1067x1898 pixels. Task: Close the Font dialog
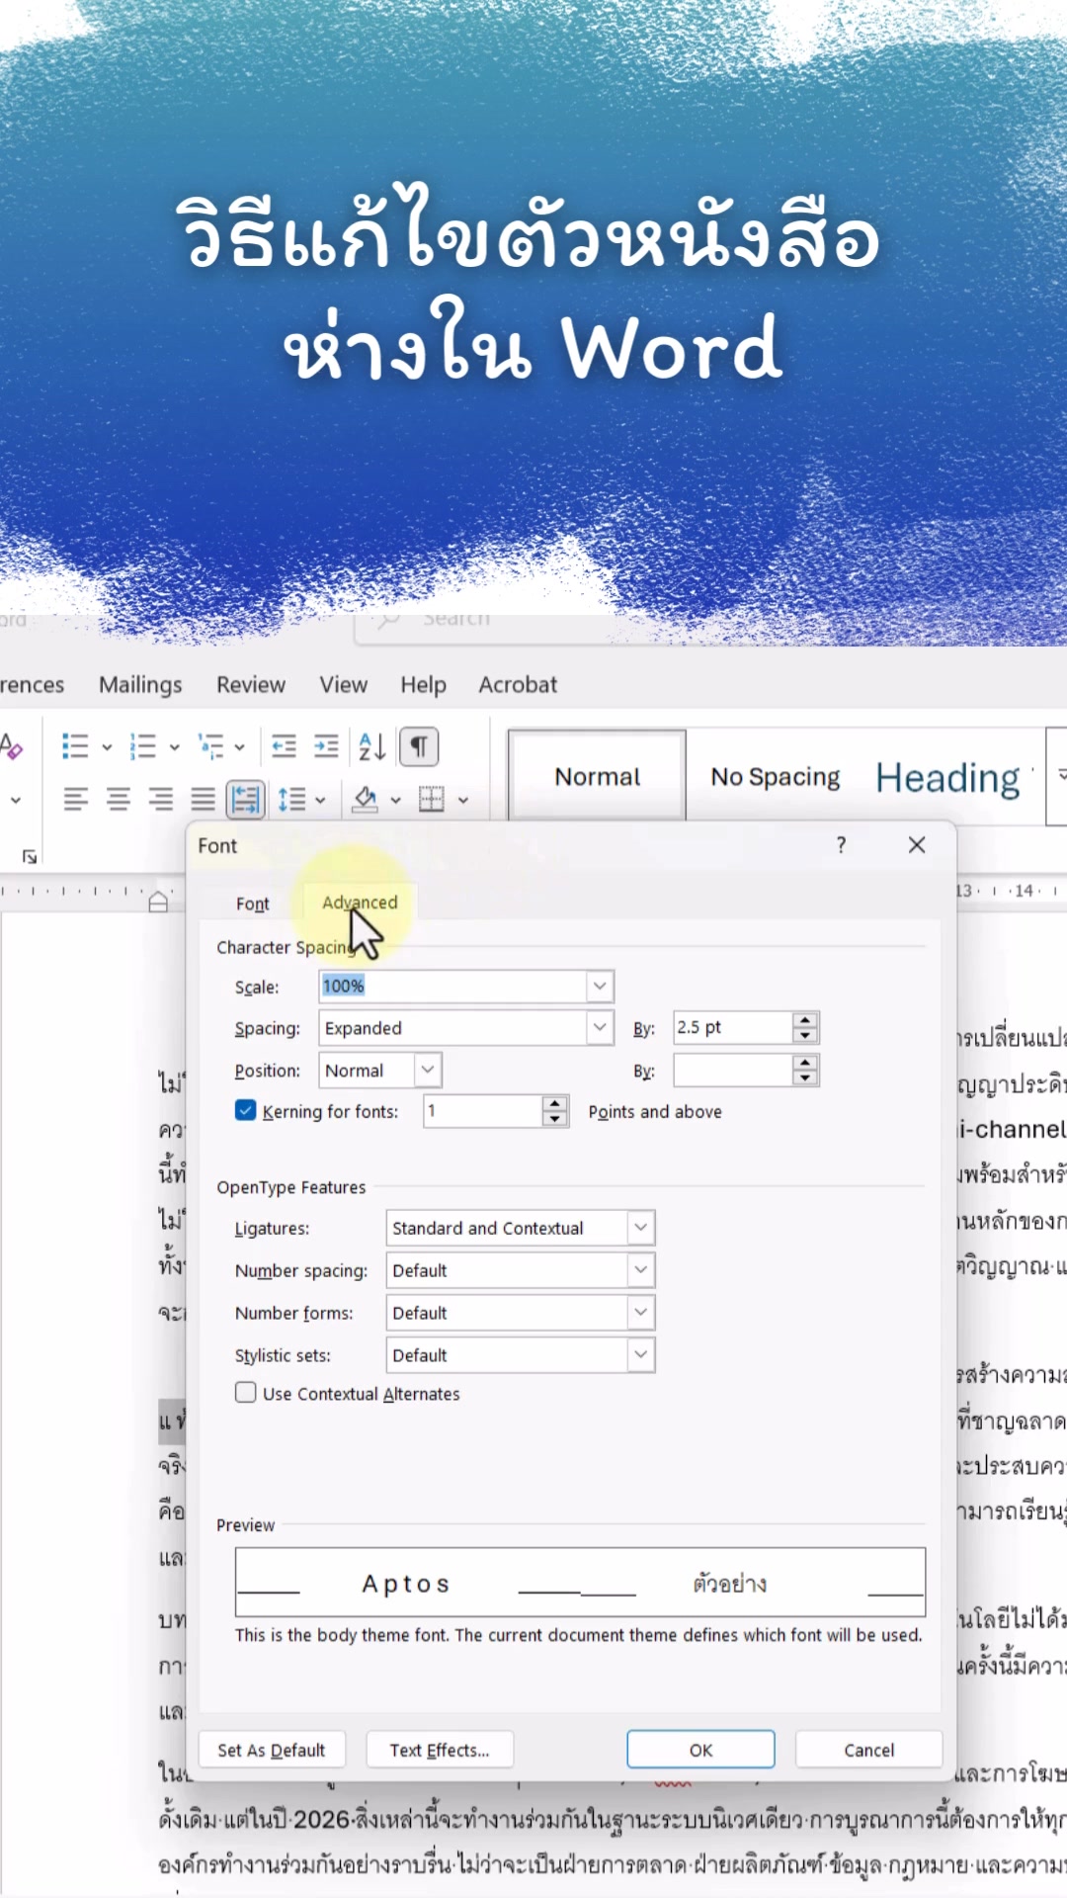(917, 845)
